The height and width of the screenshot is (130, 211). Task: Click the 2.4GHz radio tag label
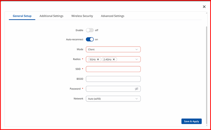107,59
